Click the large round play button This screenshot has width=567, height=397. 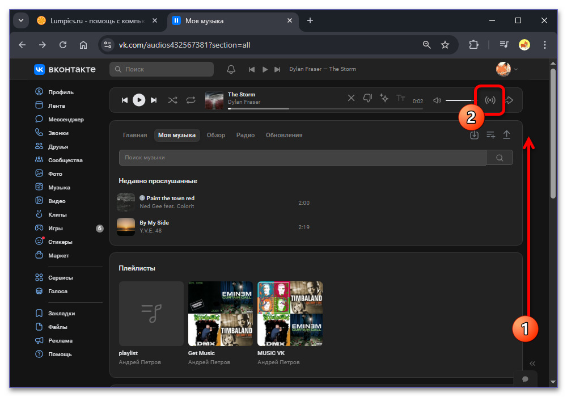click(139, 100)
